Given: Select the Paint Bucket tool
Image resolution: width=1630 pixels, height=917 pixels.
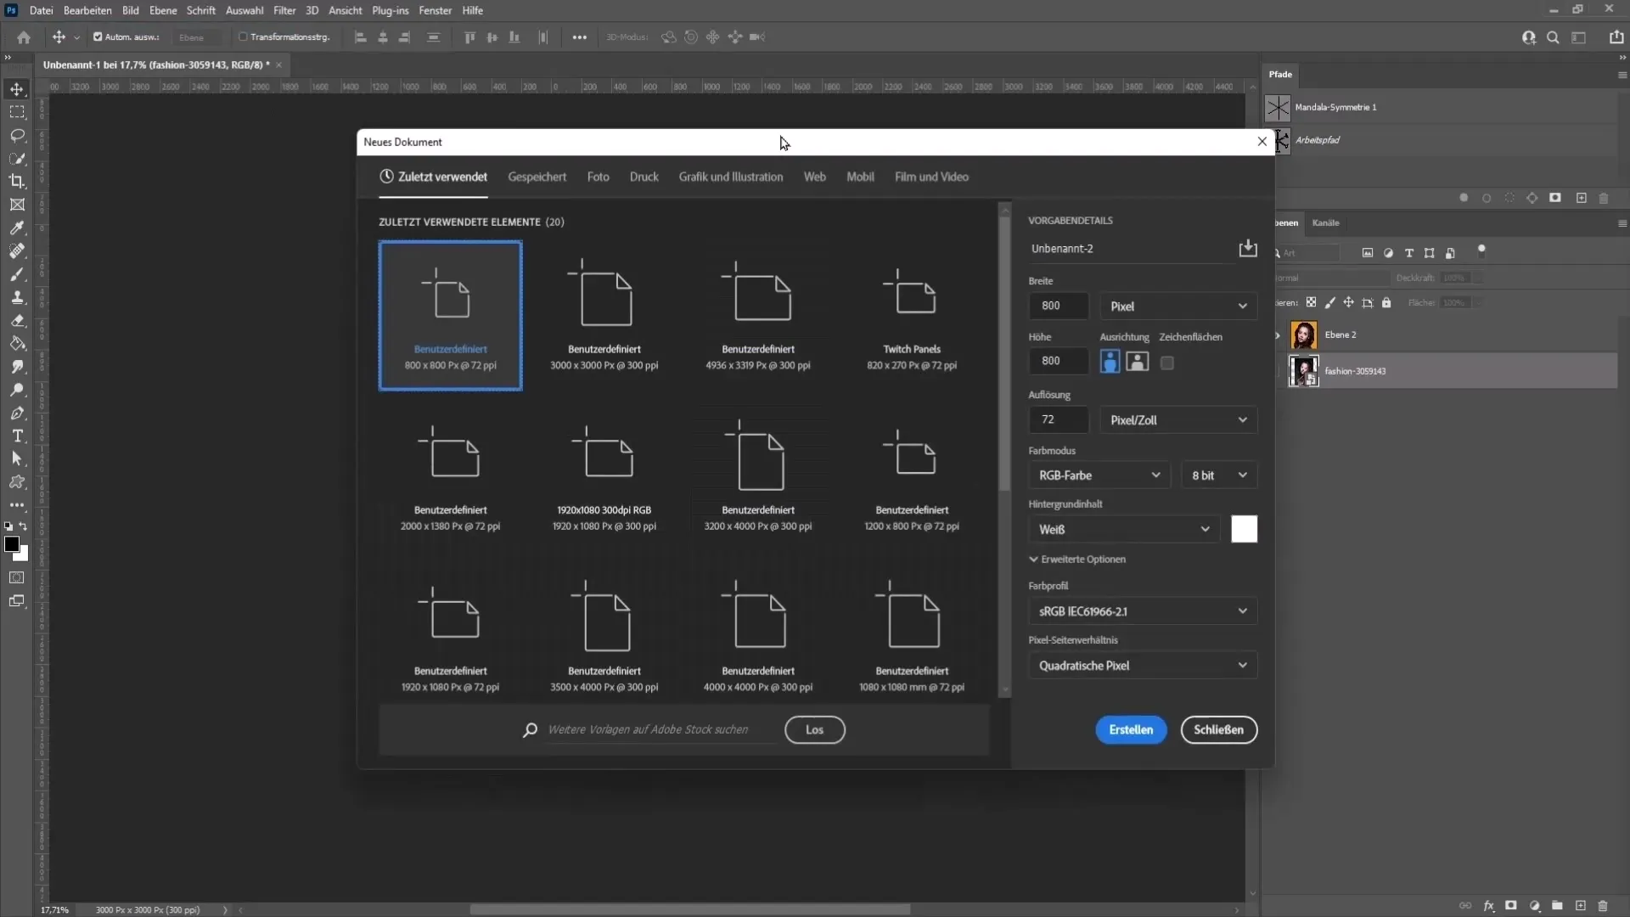Looking at the screenshot, I should click(17, 344).
